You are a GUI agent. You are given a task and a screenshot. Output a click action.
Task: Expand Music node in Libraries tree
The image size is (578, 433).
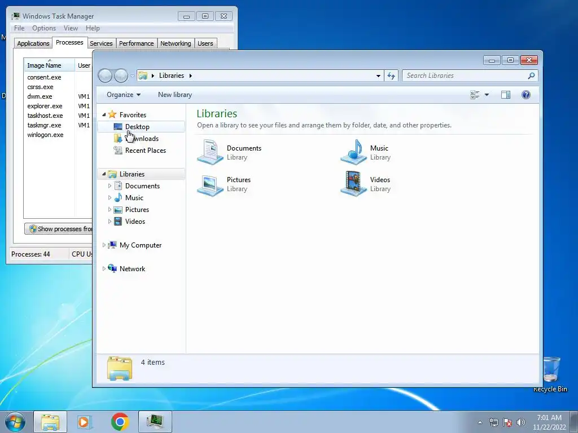(x=110, y=198)
